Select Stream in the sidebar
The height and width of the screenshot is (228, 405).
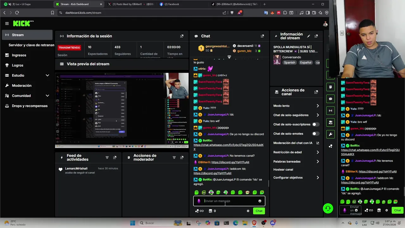[27, 35]
